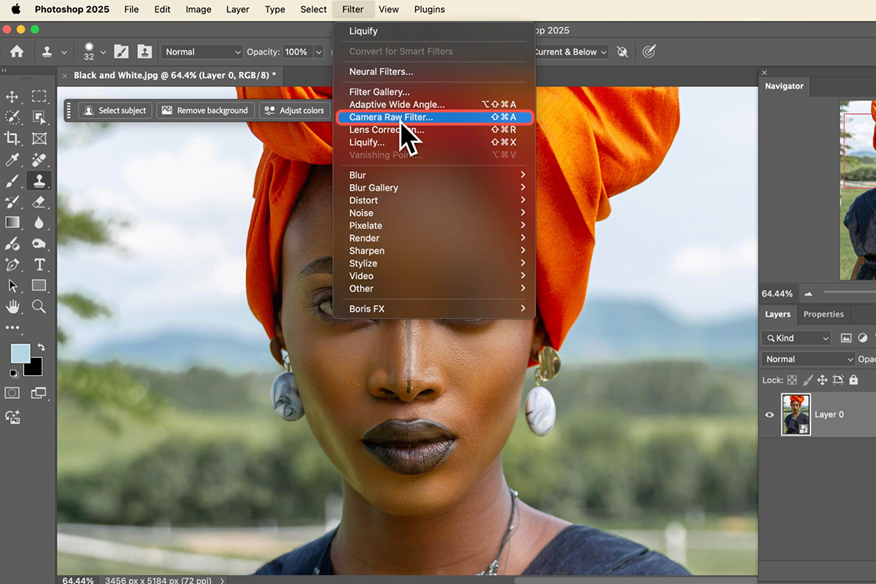Select the Move tool

12,96
